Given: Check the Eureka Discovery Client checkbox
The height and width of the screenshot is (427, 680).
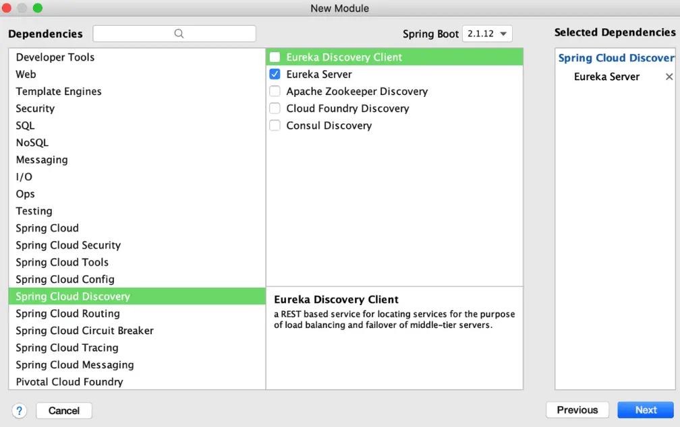Looking at the screenshot, I should [x=275, y=57].
